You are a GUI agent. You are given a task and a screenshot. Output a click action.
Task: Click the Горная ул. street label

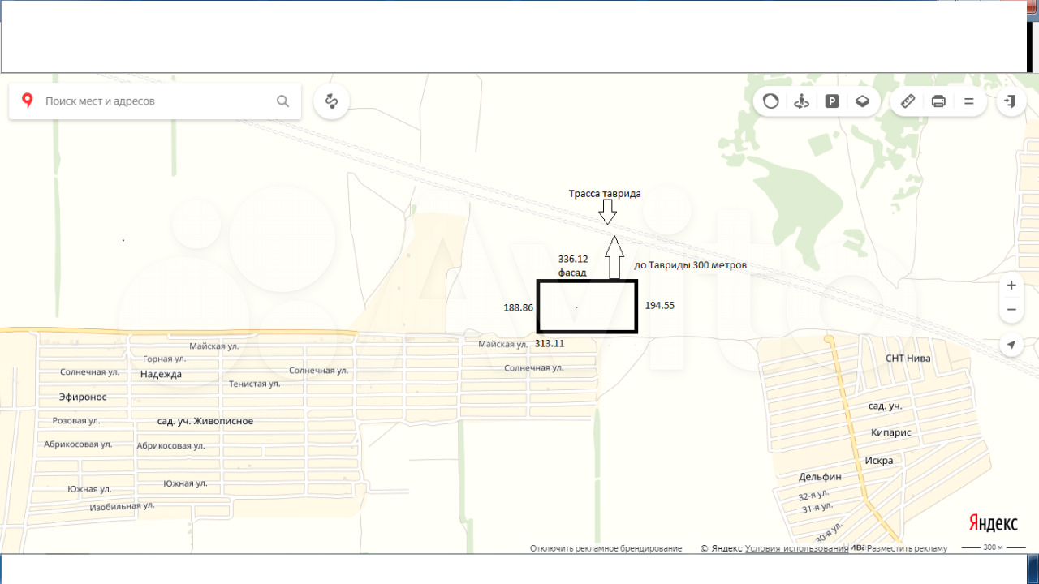click(164, 359)
